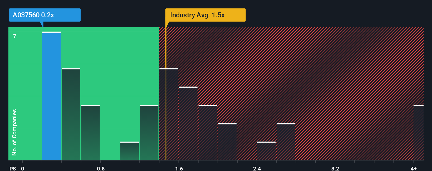432x171 pixels.
Task: Click the 'PS' x-axis title
Action: pos(13,168)
